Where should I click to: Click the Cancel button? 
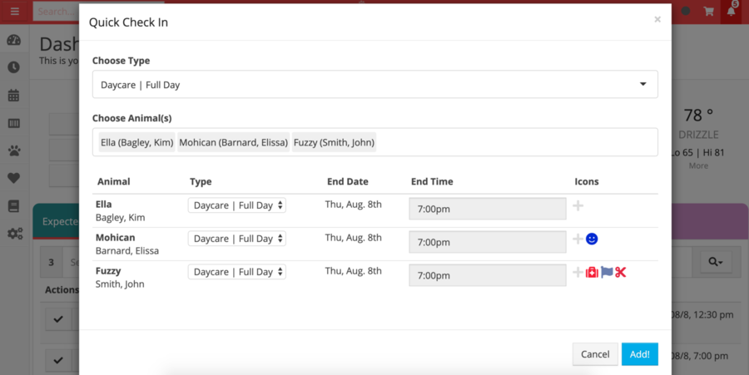(595, 354)
